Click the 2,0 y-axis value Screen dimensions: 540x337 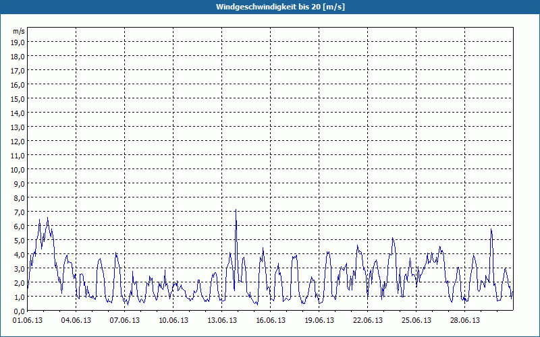pyautogui.click(x=20, y=283)
